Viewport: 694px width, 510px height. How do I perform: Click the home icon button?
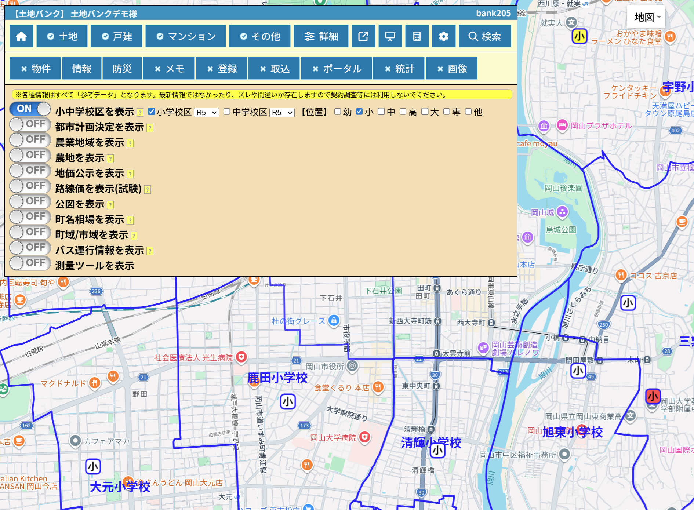tap(21, 36)
